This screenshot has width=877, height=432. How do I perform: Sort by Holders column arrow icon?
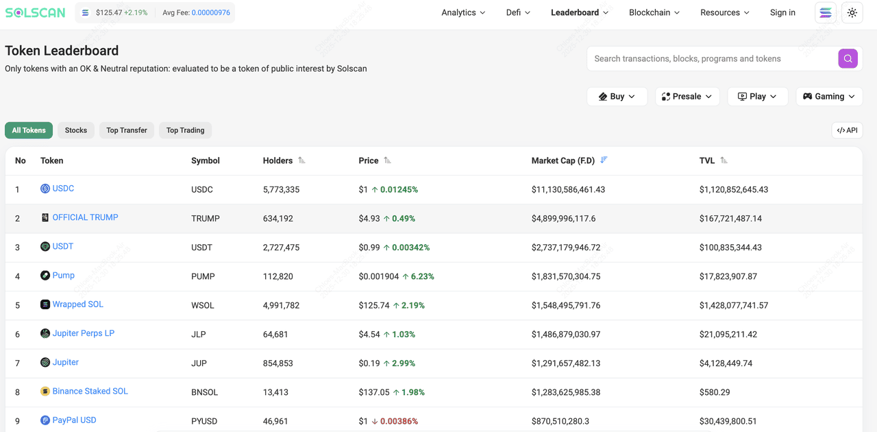301,160
